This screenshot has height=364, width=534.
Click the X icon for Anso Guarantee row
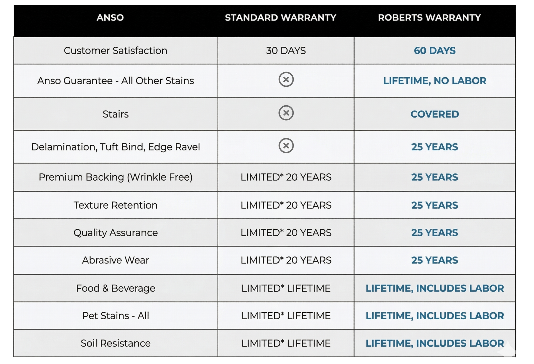(x=286, y=79)
